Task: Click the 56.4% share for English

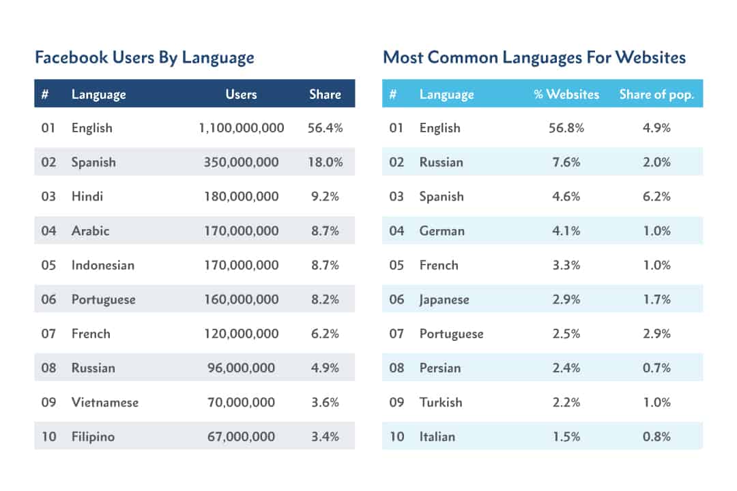Action: (325, 128)
